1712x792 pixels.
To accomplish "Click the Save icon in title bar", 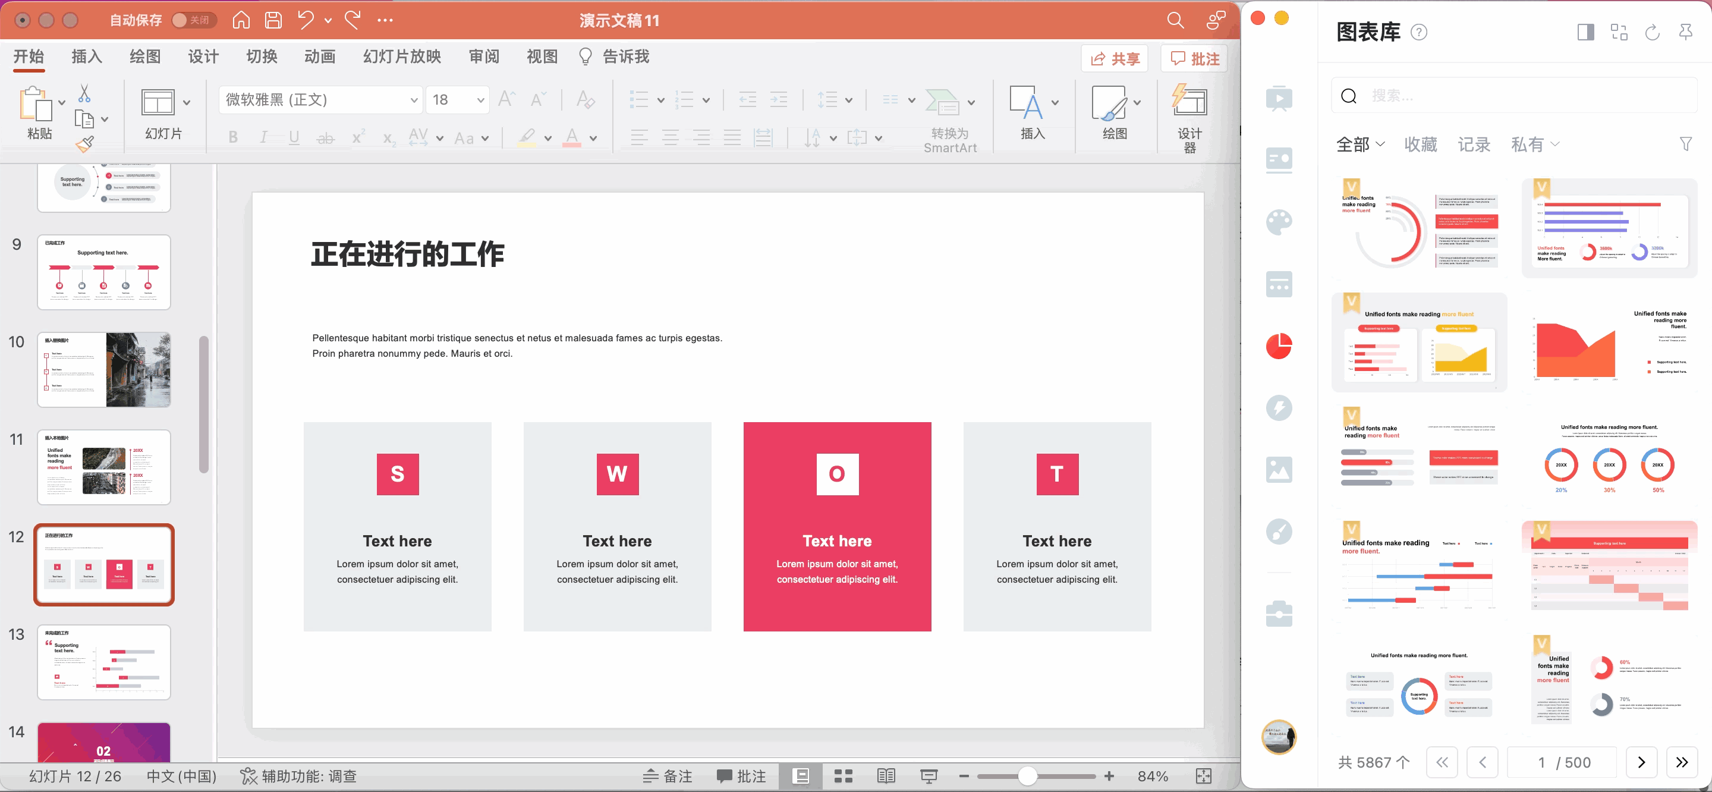I will (x=273, y=20).
